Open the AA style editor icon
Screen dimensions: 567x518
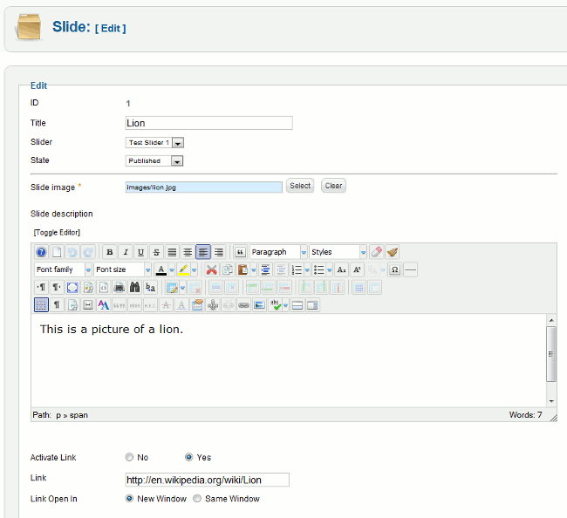click(104, 305)
